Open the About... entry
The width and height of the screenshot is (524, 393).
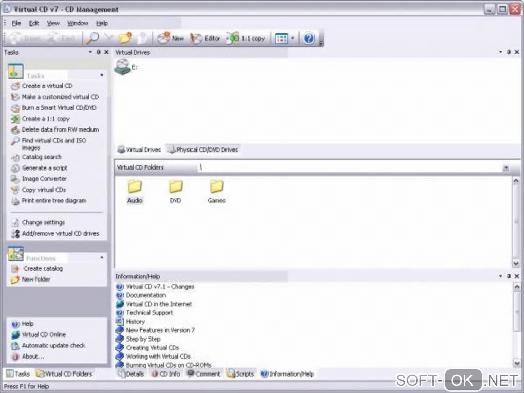click(x=28, y=357)
